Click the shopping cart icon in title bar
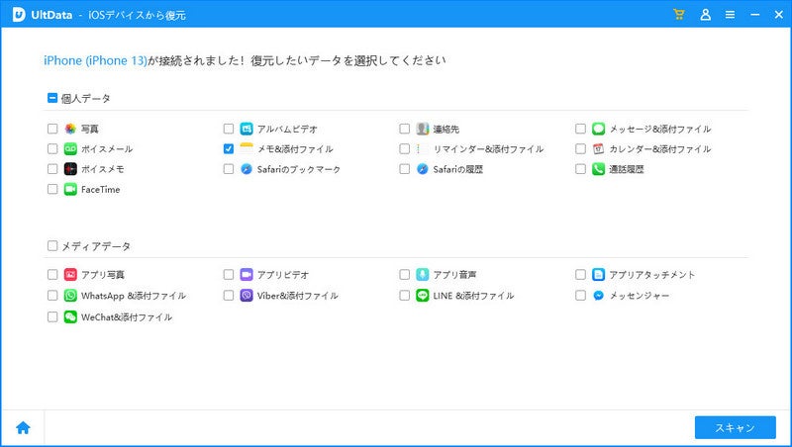Image resolution: width=792 pixels, height=447 pixels. point(679,15)
